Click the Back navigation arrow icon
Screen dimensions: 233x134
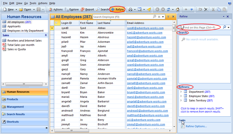[157, 10]
